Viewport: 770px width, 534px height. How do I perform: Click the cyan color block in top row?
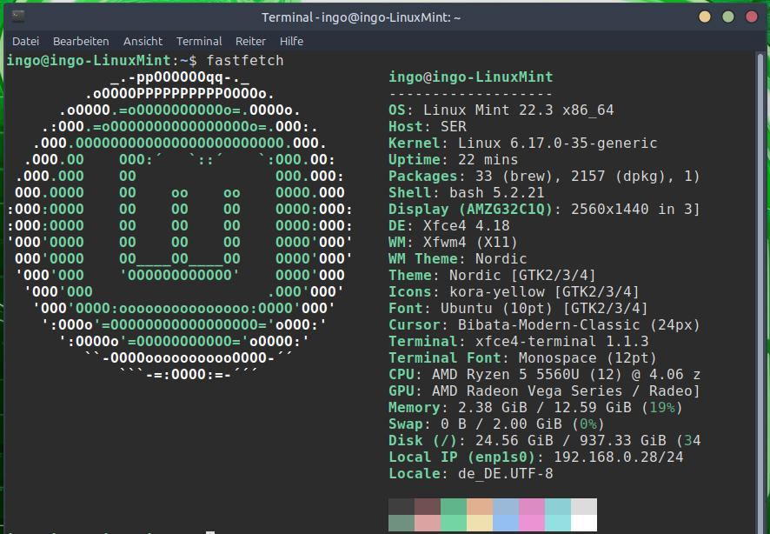558,506
